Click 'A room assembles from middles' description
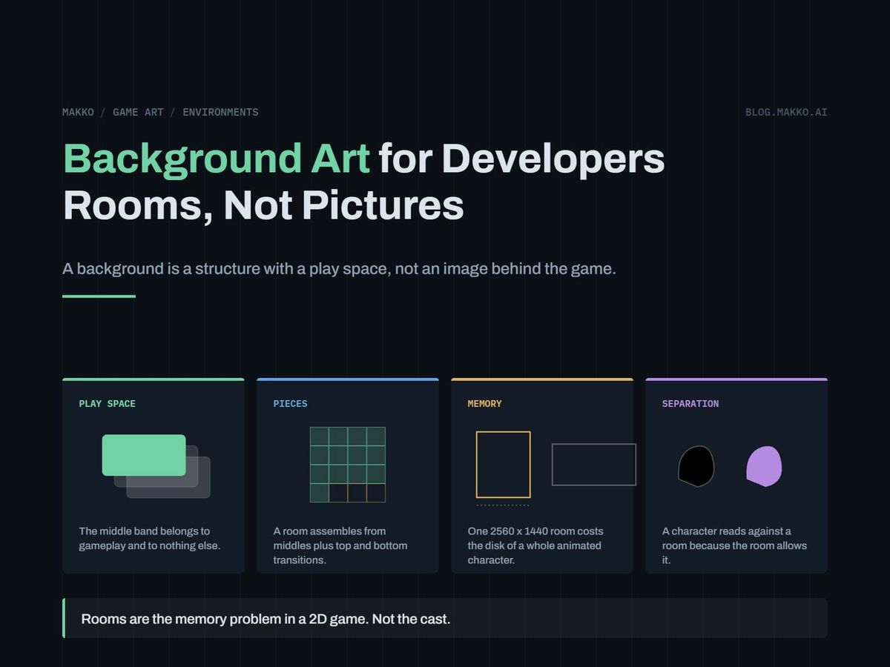This screenshot has width=890, height=667. click(340, 545)
